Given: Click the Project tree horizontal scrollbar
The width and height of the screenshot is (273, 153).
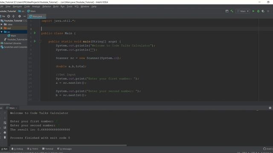Looking at the screenshot, I should (x=5, y=105).
